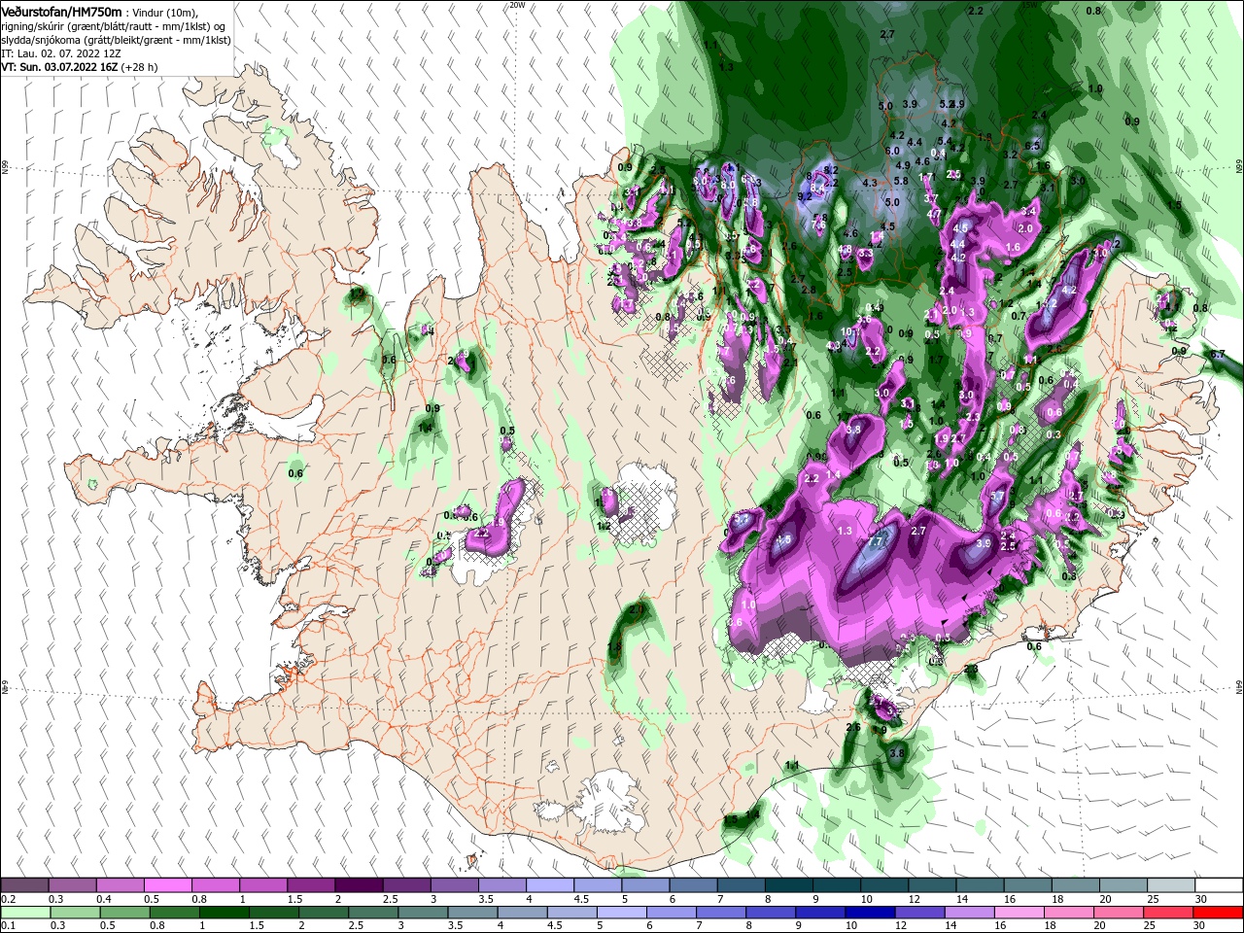This screenshot has height=933, width=1244.
Task: Click the periwinkle 4 swatch in the snow scale
Action: (548, 885)
